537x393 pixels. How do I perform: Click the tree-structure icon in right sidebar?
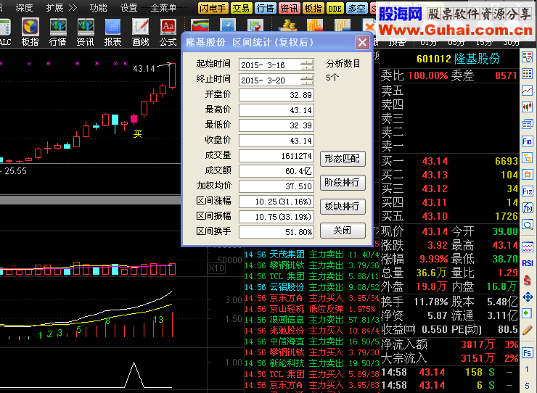click(528, 157)
